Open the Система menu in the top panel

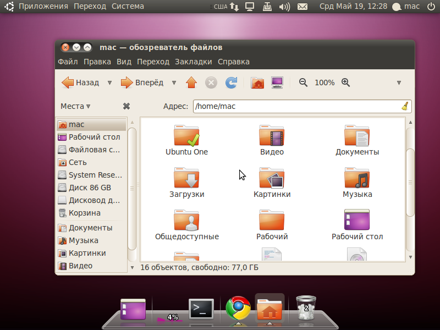[x=128, y=7]
